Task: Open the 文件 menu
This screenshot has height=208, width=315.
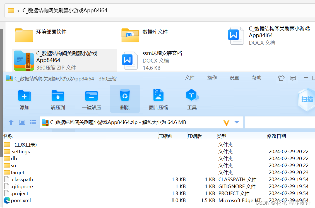Action: (190, 78)
